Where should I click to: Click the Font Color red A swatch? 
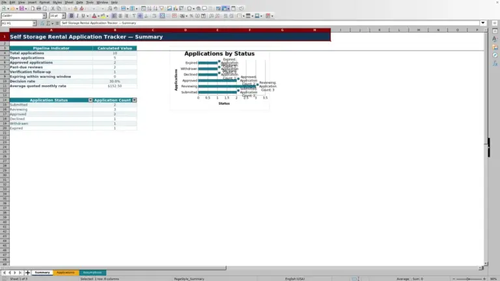click(94, 16)
